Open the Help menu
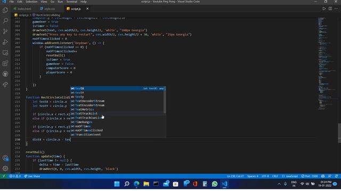This screenshot has width=341, height=191. tap(84, 2)
